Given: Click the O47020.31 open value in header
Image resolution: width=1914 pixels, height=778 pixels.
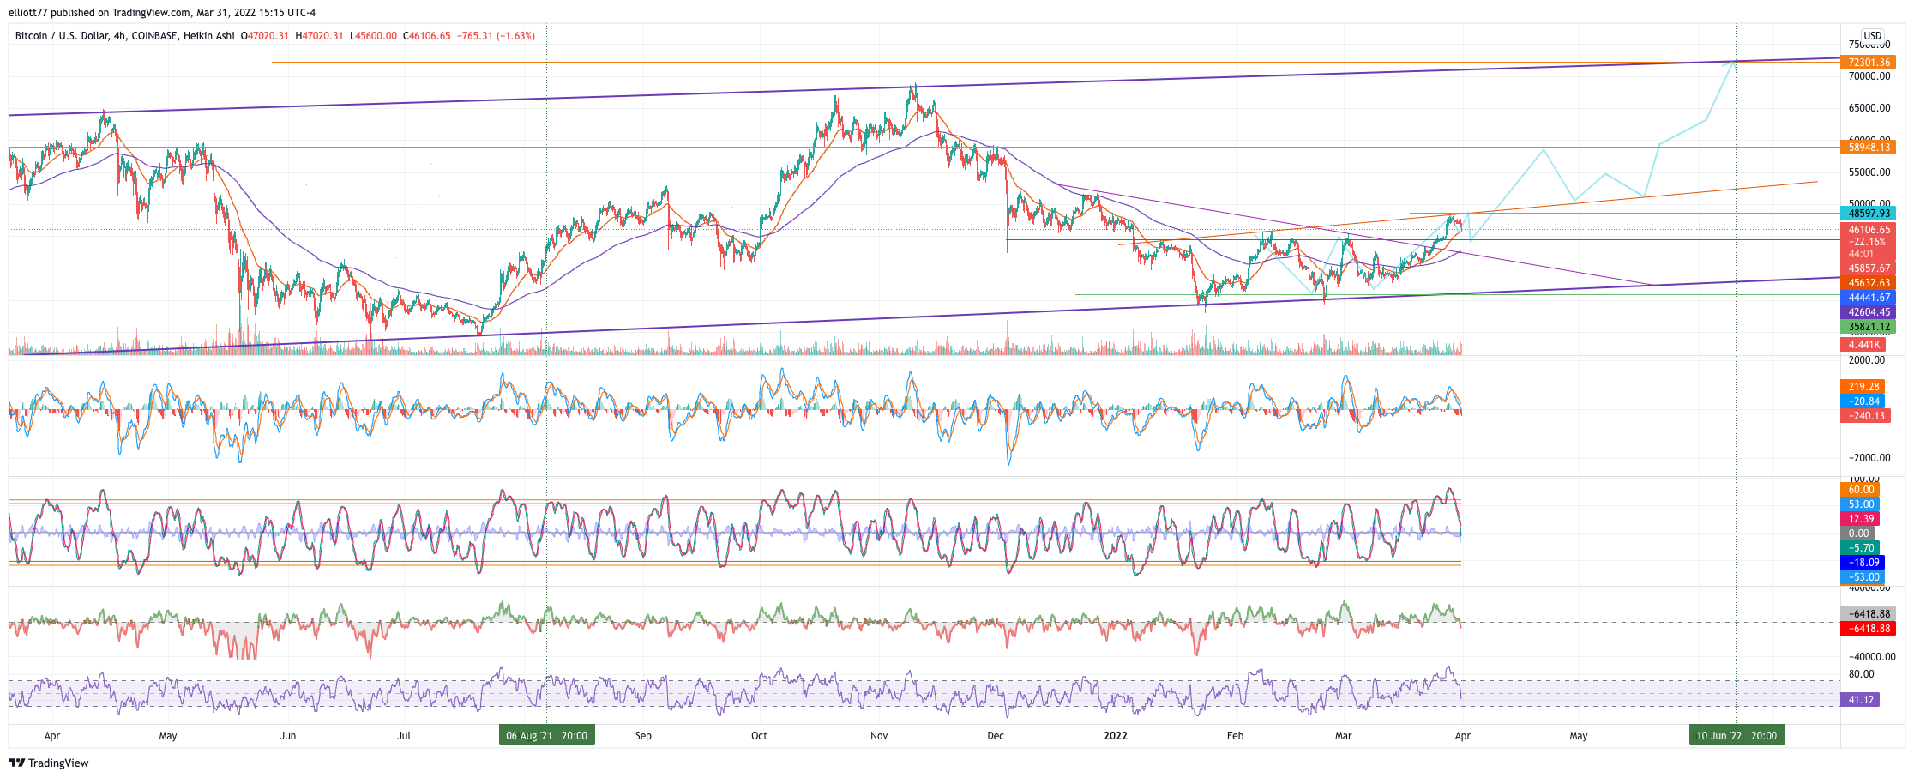Looking at the screenshot, I should coord(264,36).
